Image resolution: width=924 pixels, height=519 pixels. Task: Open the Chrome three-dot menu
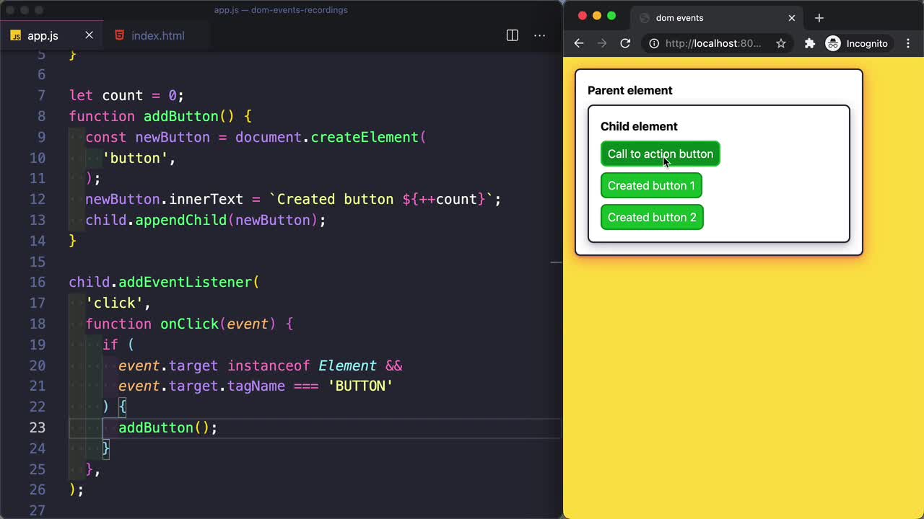coord(908,43)
